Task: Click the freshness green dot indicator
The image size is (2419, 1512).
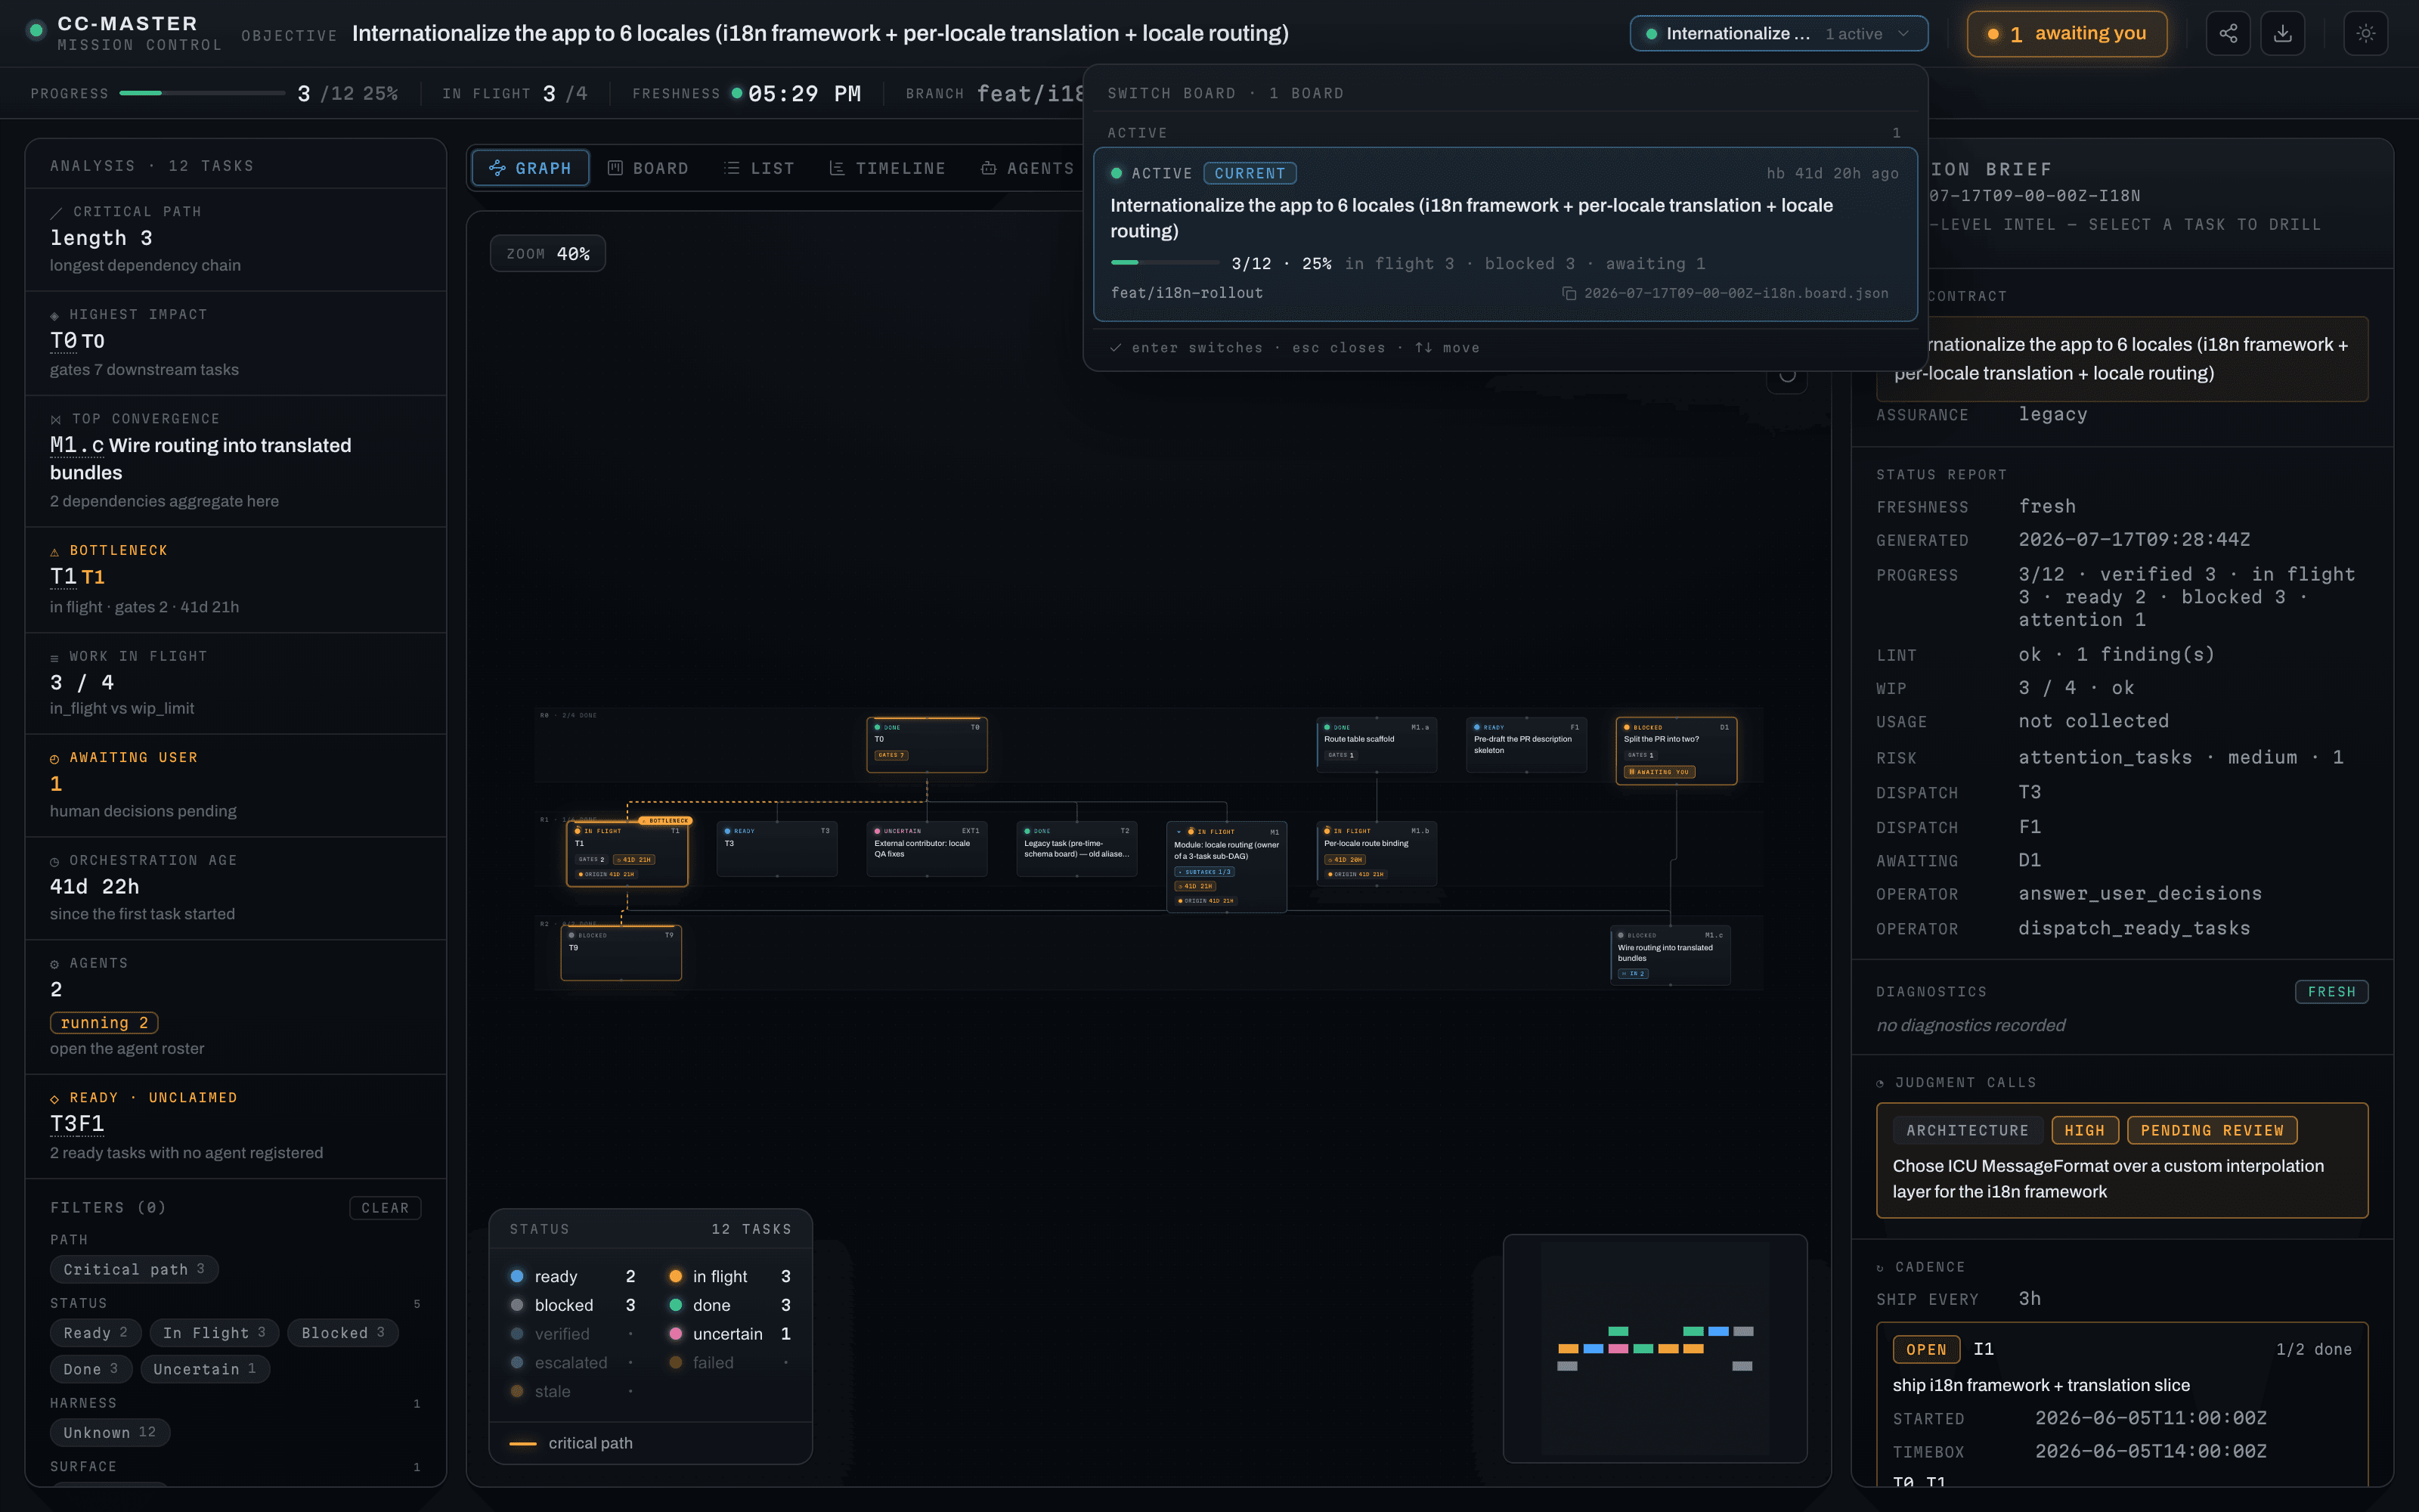Action: point(737,93)
